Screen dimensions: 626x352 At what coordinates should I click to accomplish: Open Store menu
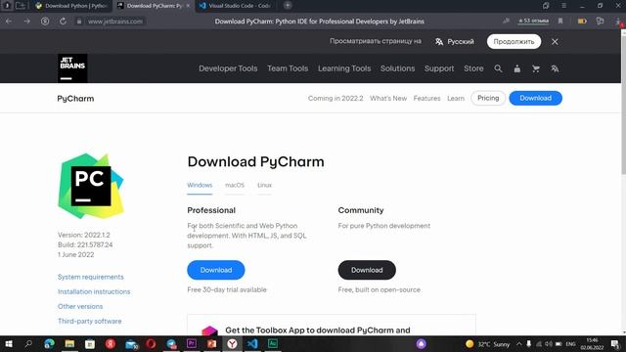click(473, 68)
